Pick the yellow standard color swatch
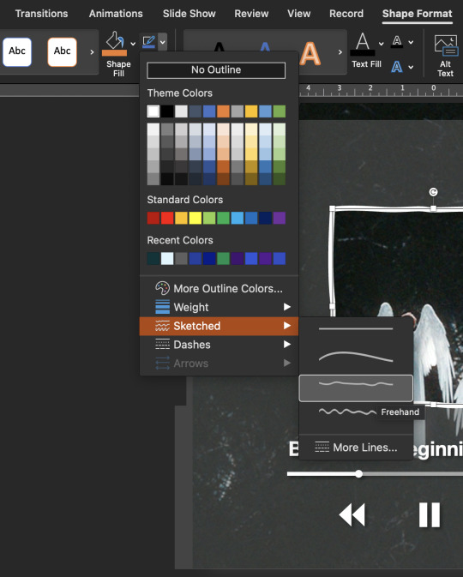 tap(195, 218)
